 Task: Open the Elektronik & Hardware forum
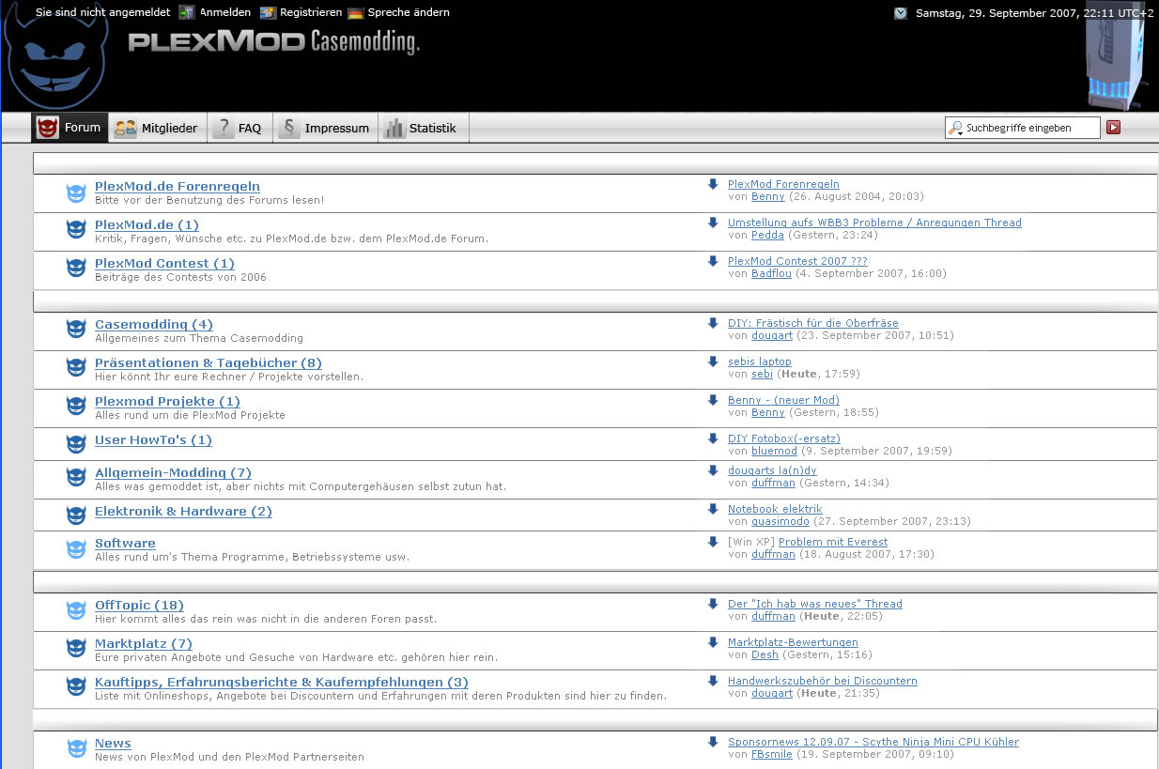point(183,512)
